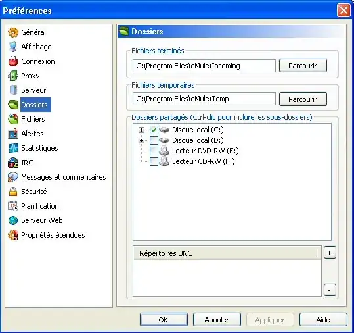Image resolution: width=354 pixels, height=333 pixels.
Task: Click the IRC icon in sidebar
Action: [13, 163]
